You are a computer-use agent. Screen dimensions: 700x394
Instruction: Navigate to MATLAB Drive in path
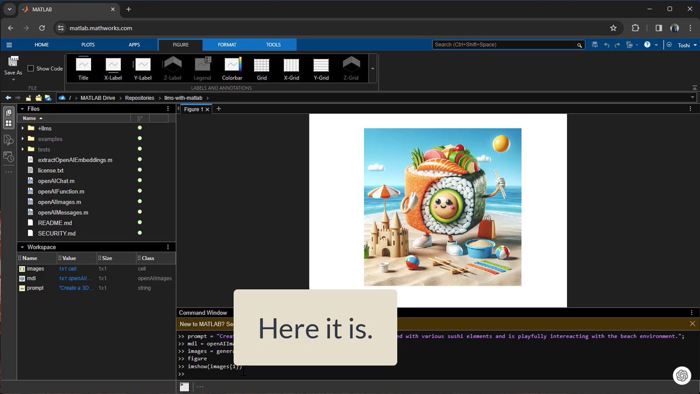[x=98, y=98]
